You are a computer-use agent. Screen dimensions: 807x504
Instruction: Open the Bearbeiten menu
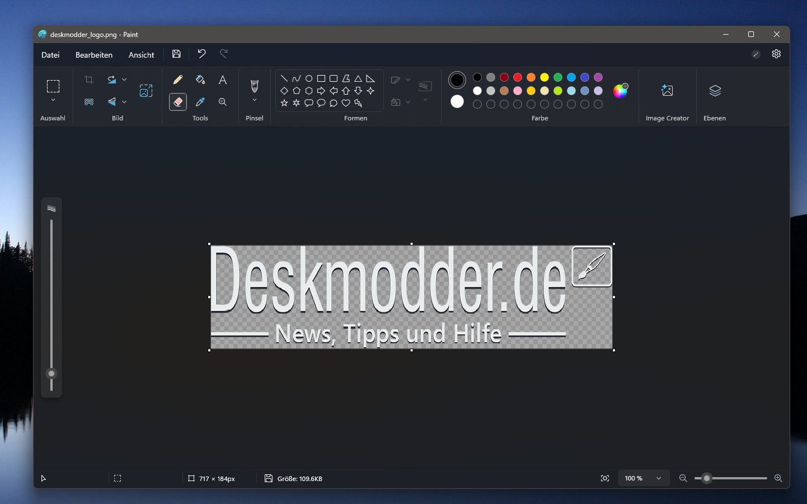94,55
